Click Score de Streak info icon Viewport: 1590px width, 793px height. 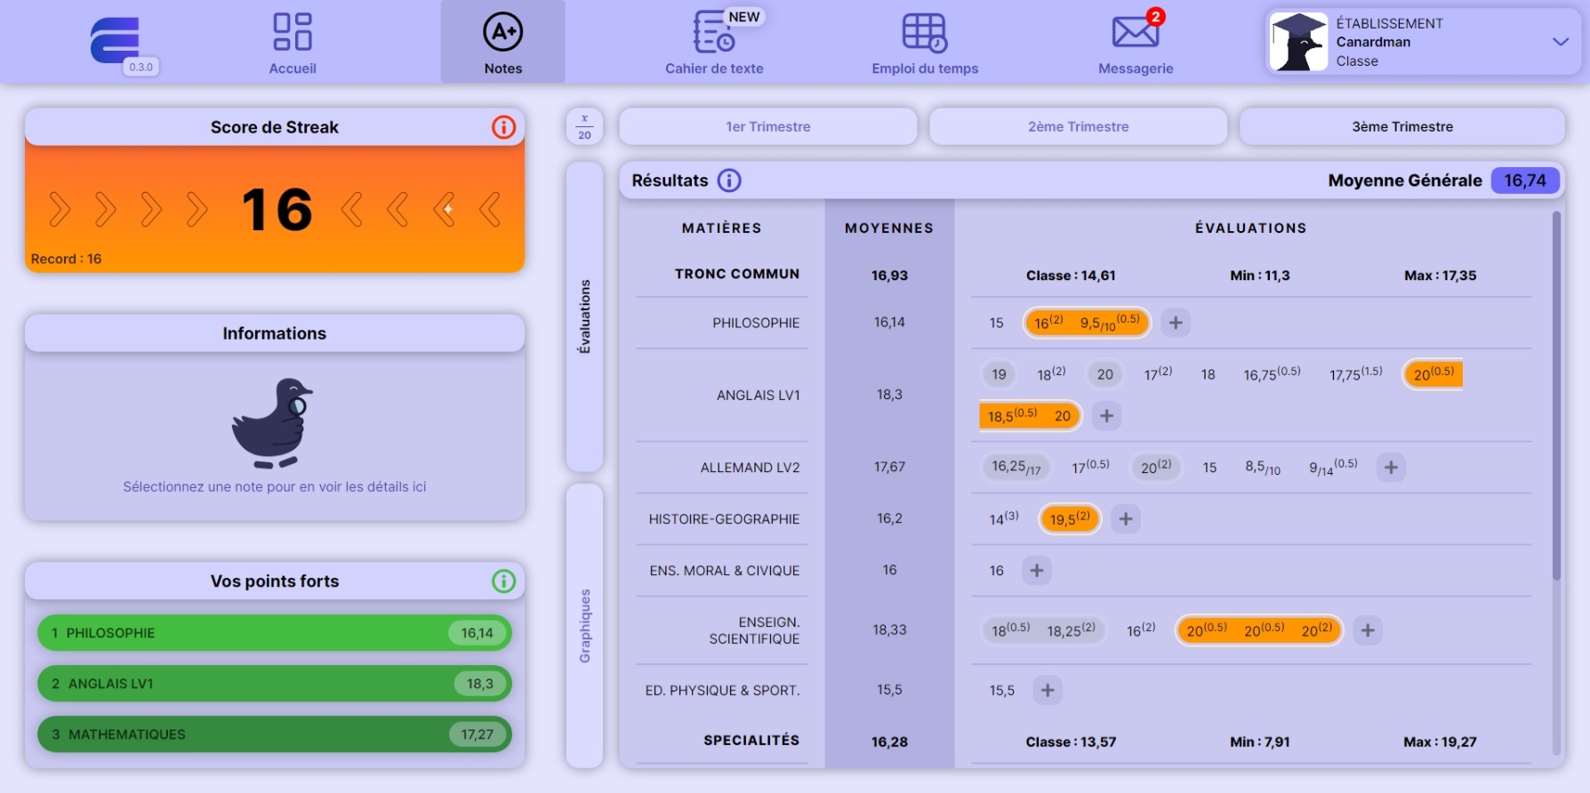tap(503, 127)
